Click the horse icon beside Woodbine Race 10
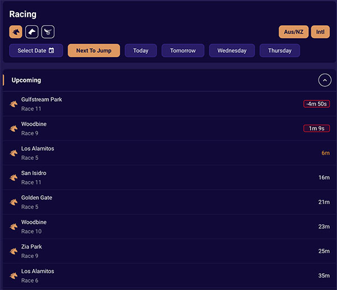Screen dimensions: 337x290 [13, 227]
